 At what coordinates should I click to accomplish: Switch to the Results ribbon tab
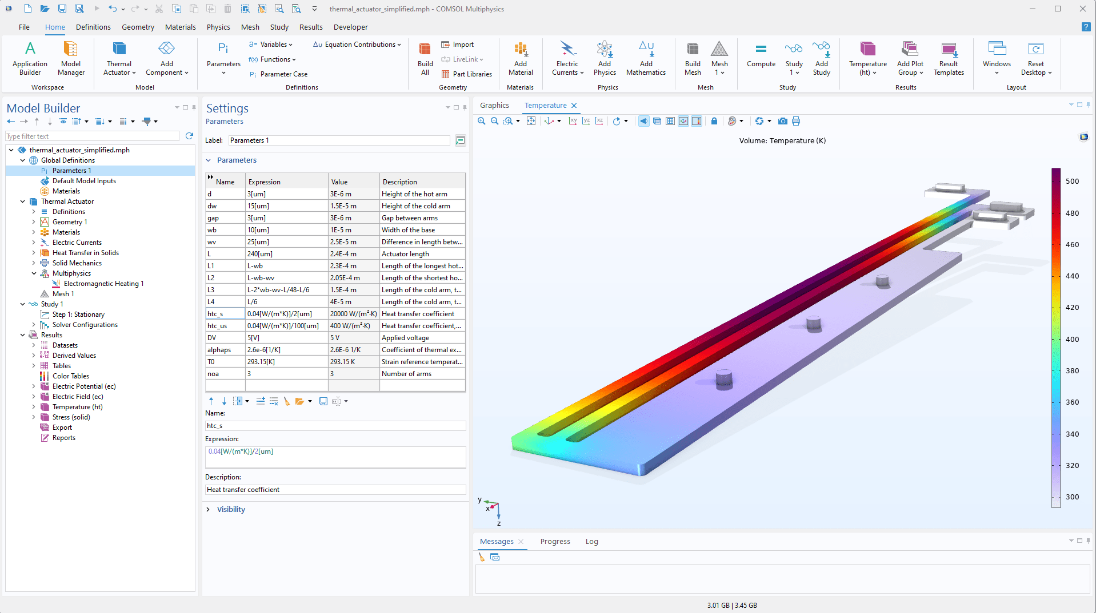click(311, 27)
